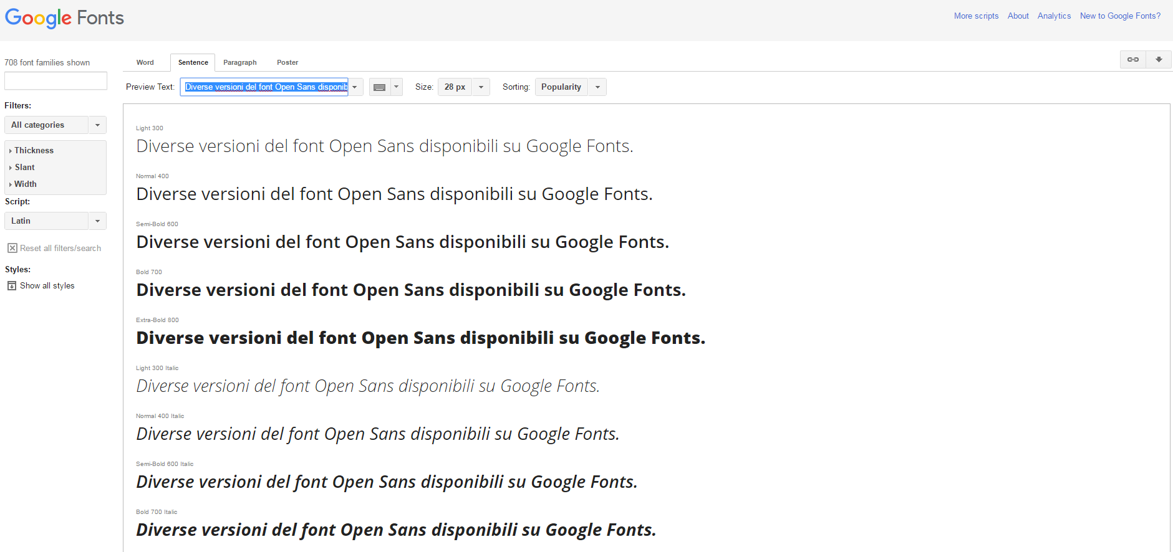Switch to the Paragraph tab
The image size is (1173, 552).
click(240, 62)
